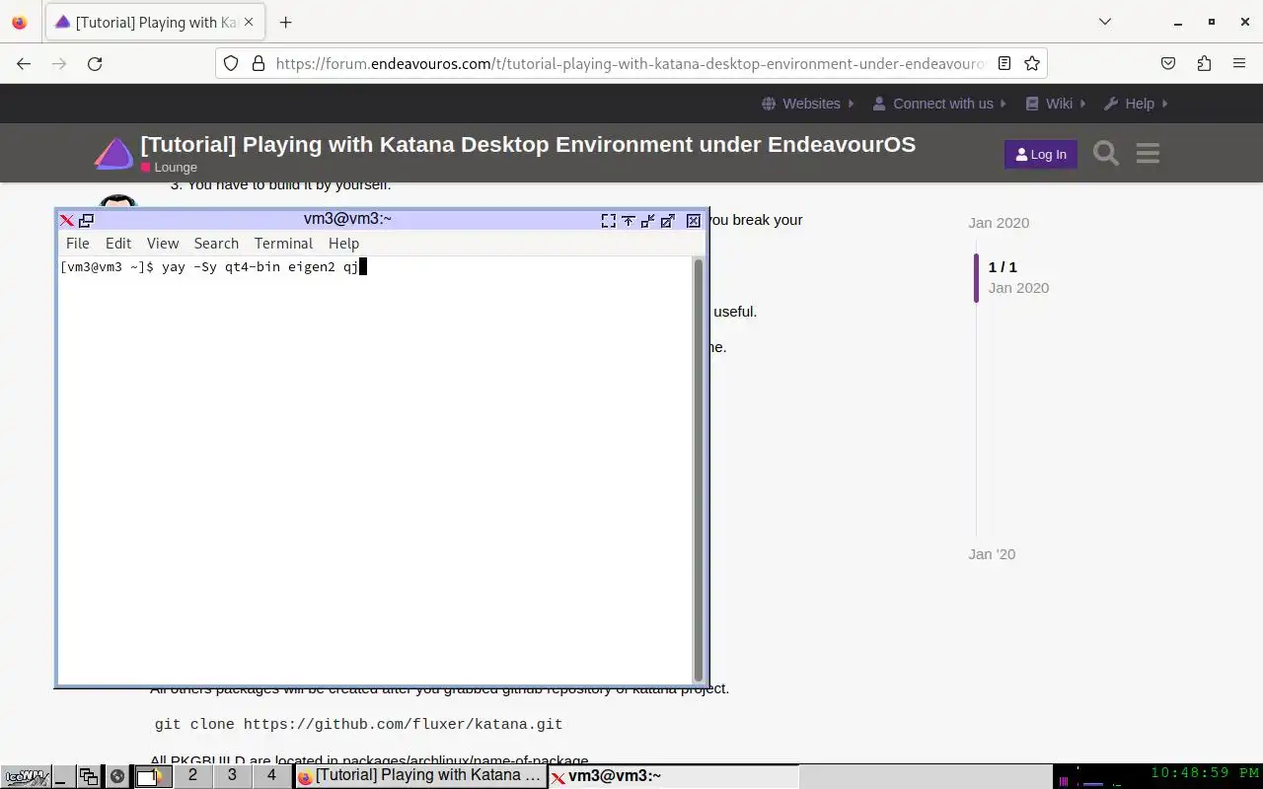
Task: Roll up the terminal window
Action: [629, 221]
